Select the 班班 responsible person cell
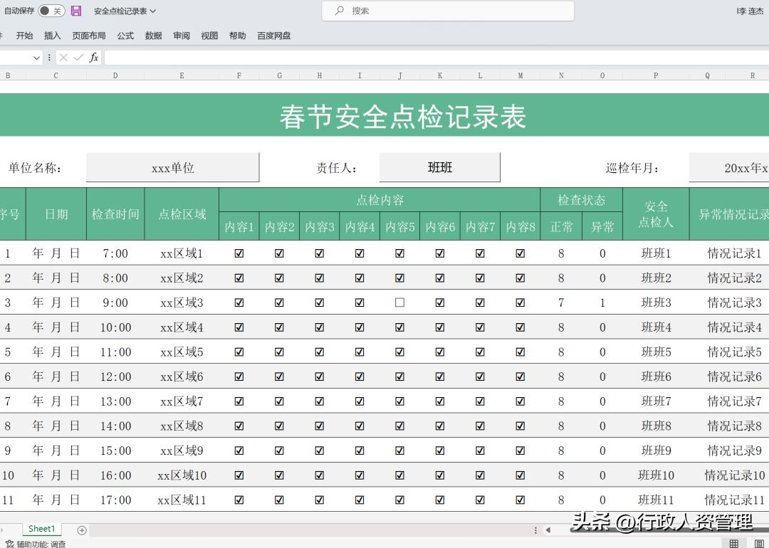 click(x=440, y=167)
